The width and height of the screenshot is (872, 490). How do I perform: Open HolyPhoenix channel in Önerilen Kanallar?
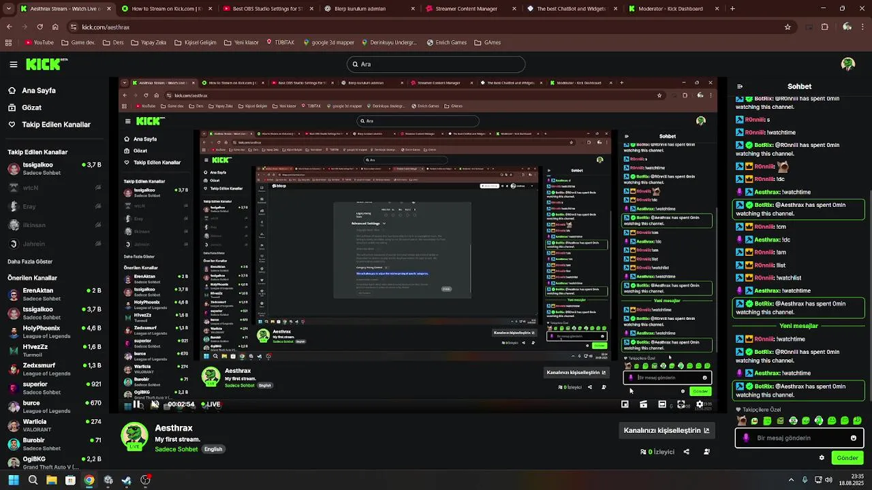(x=53, y=331)
